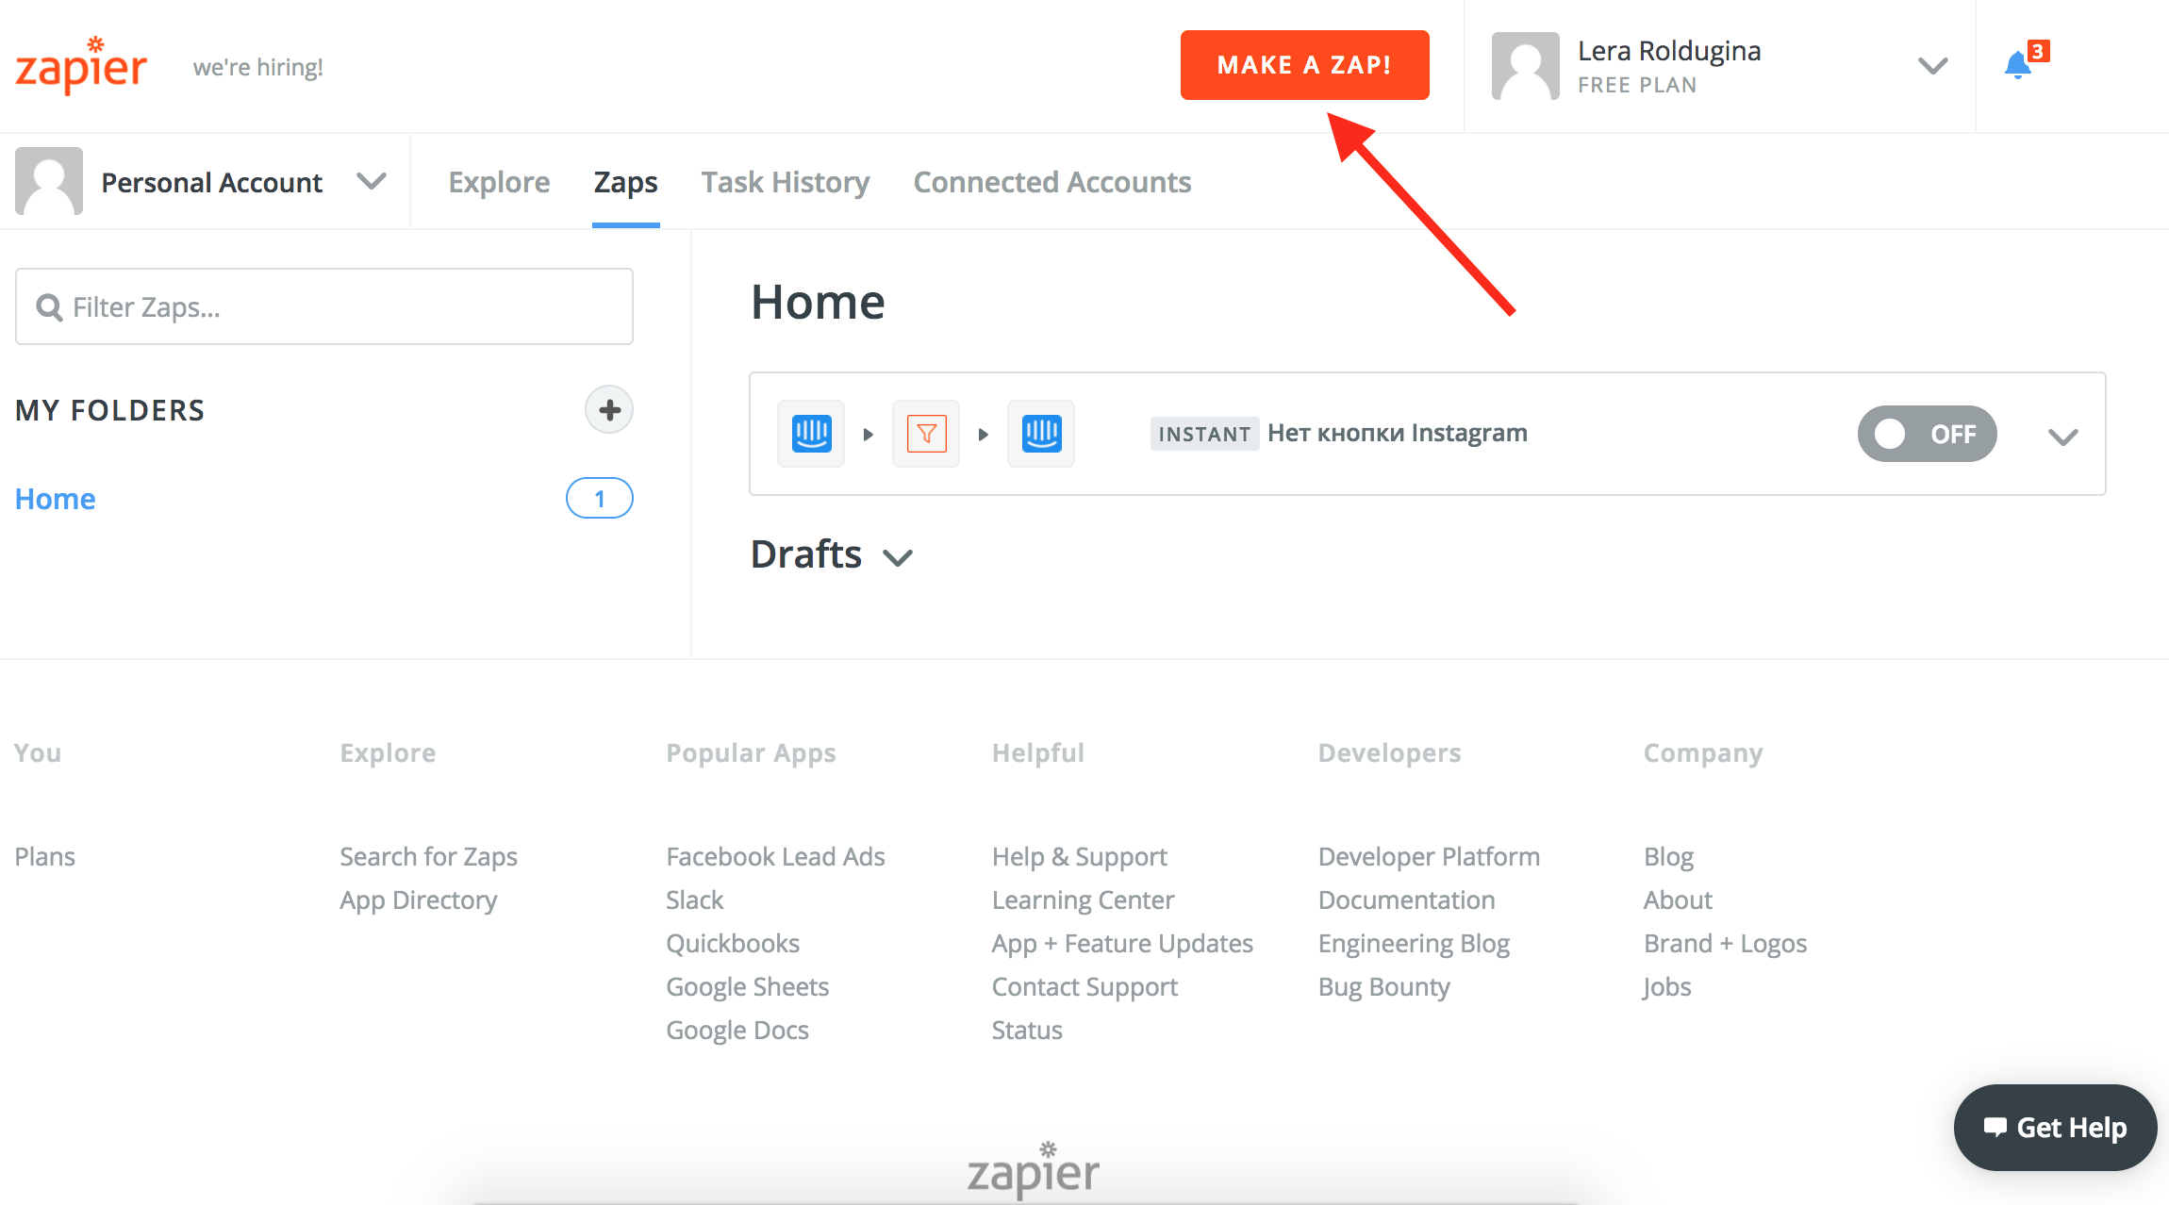This screenshot has width=2169, height=1205.
Task: Go to Connected Accounts tab
Action: tap(1052, 182)
